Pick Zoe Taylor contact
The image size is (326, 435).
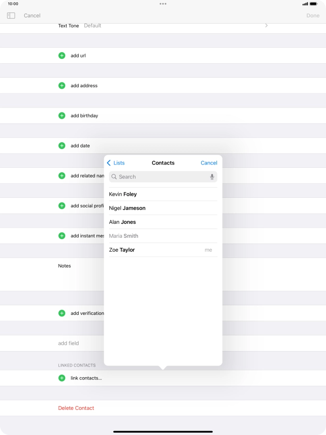pos(122,250)
